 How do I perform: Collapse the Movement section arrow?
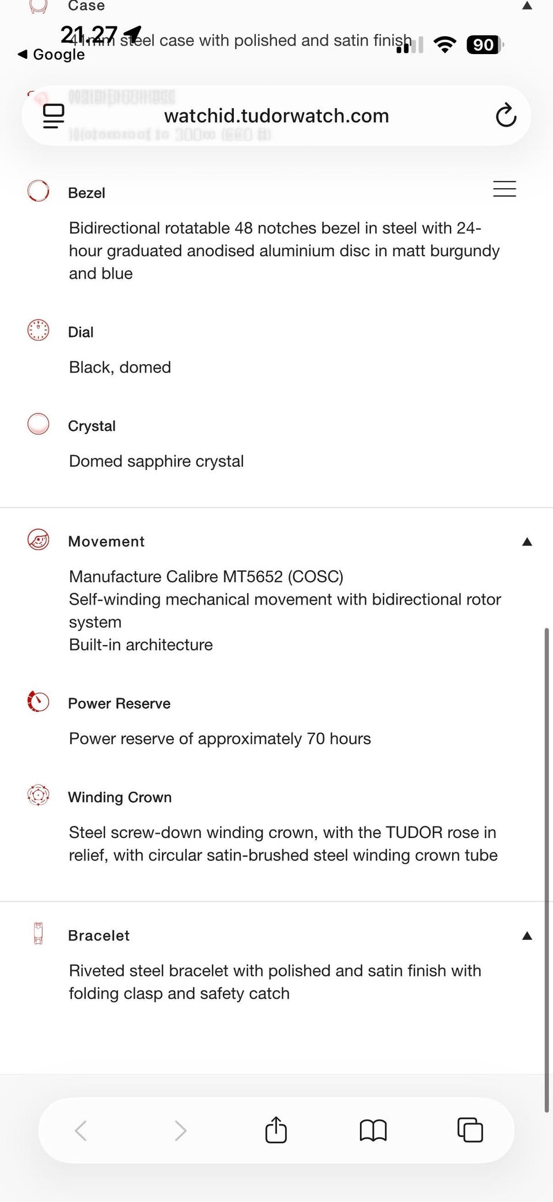click(527, 541)
